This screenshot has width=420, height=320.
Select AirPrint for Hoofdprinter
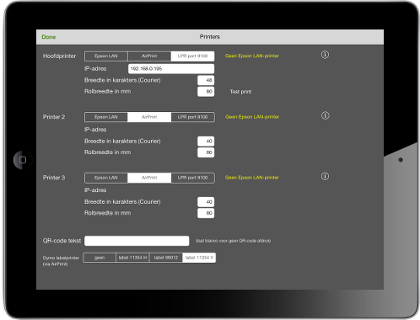[149, 56]
